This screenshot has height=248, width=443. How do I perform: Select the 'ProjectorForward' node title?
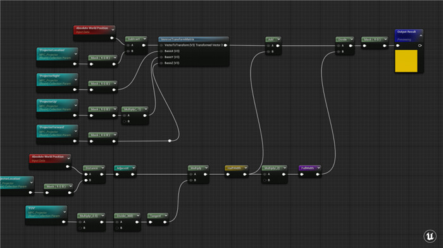[x=52, y=127]
